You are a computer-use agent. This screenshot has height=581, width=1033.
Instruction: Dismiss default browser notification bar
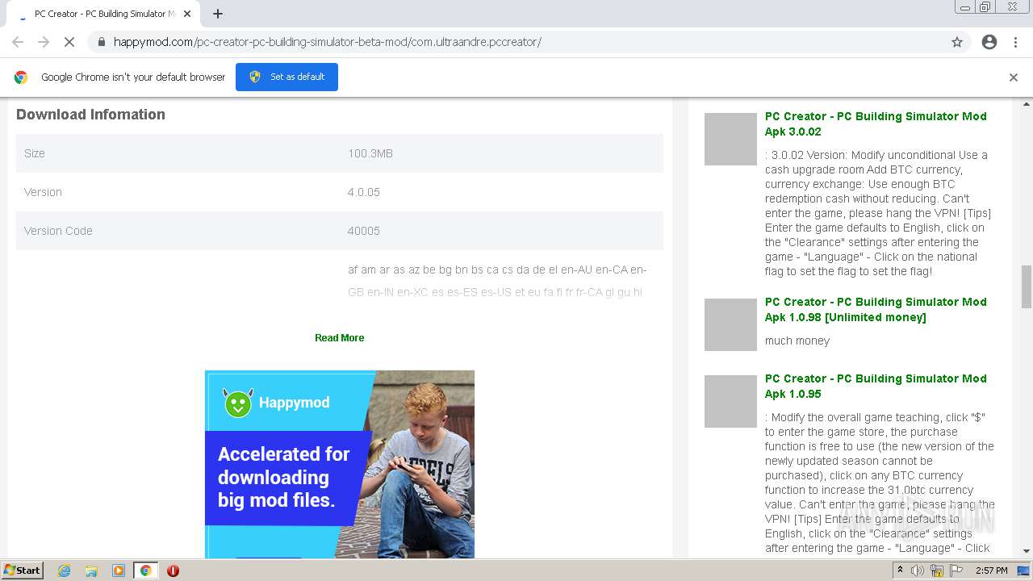pos(1014,77)
